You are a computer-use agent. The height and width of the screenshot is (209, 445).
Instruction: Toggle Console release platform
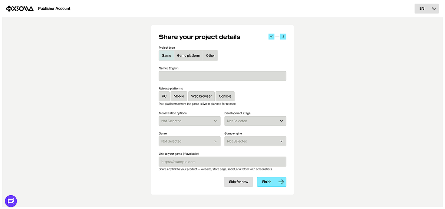pyautogui.click(x=225, y=96)
